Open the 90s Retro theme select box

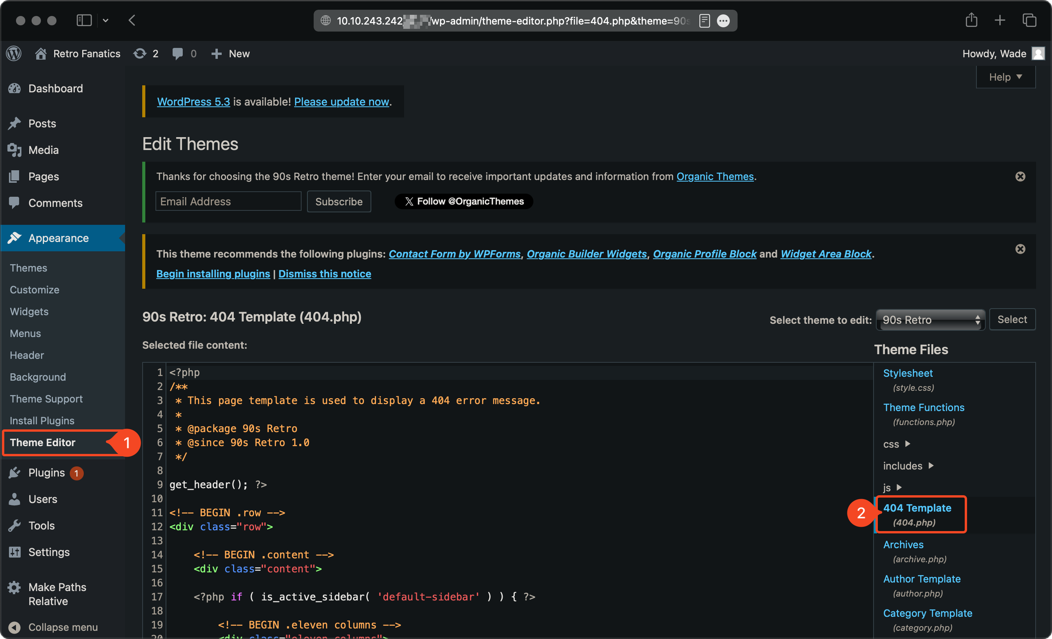pos(930,320)
